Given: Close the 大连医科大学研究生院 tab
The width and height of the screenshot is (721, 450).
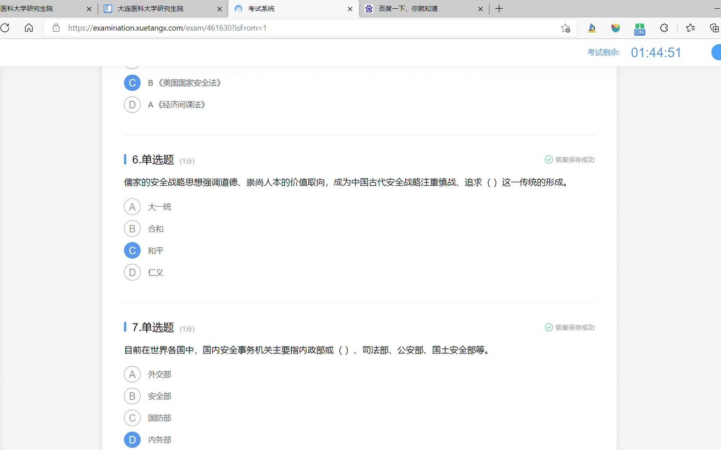Looking at the screenshot, I should coord(220,9).
